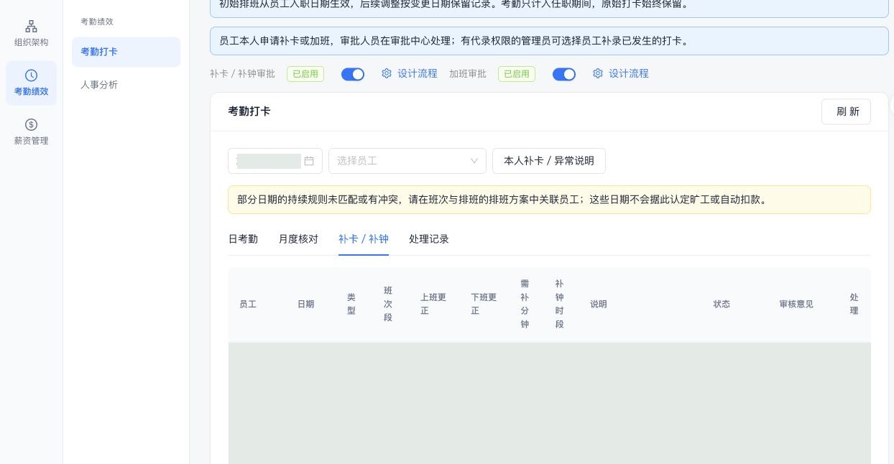
Task: Expand employee selector chevron arrow
Action: 474,161
